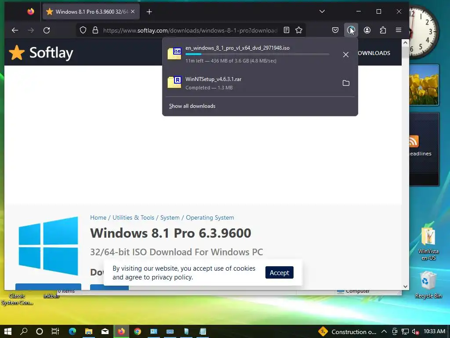Close the Windows 8.1 Pro tab
This screenshot has width=450, height=338.
133,11
